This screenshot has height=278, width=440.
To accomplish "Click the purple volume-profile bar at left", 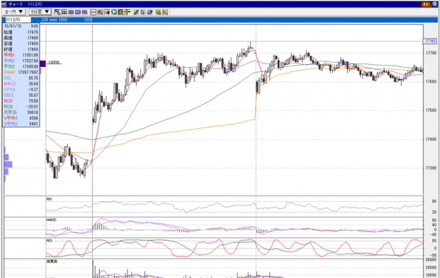I will 8,164.
